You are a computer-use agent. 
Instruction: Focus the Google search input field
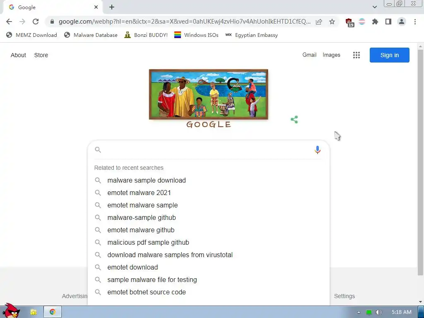click(208, 150)
